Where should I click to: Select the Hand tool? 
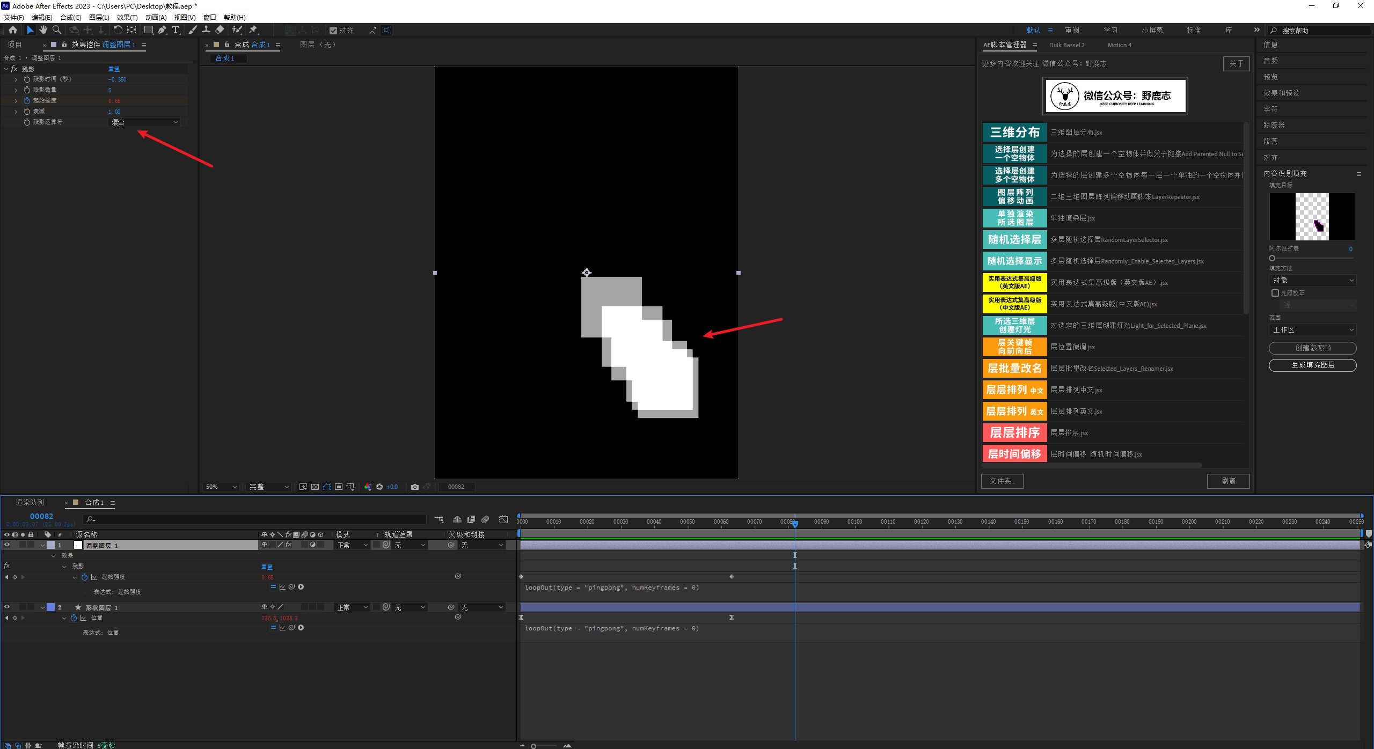(x=43, y=30)
